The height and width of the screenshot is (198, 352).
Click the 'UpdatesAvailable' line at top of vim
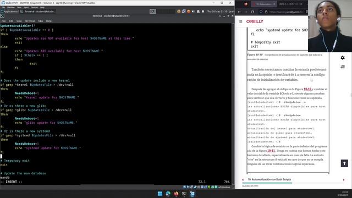coord(18,26)
